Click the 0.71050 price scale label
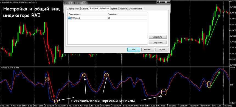 tap(233, 7)
